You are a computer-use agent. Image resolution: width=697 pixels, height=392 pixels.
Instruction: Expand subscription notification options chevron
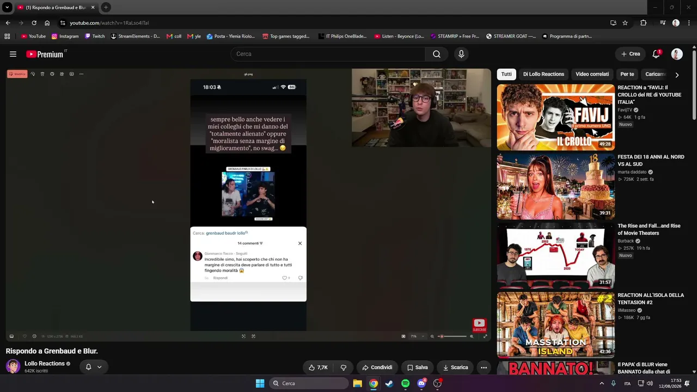pyautogui.click(x=99, y=367)
